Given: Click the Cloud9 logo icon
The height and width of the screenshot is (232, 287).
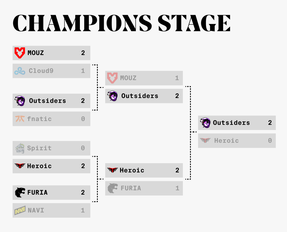Looking at the screenshot, I should tap(20, 71).
